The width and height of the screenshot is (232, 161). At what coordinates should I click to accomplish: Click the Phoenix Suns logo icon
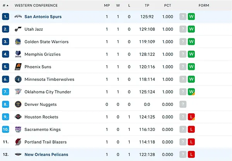18,67
